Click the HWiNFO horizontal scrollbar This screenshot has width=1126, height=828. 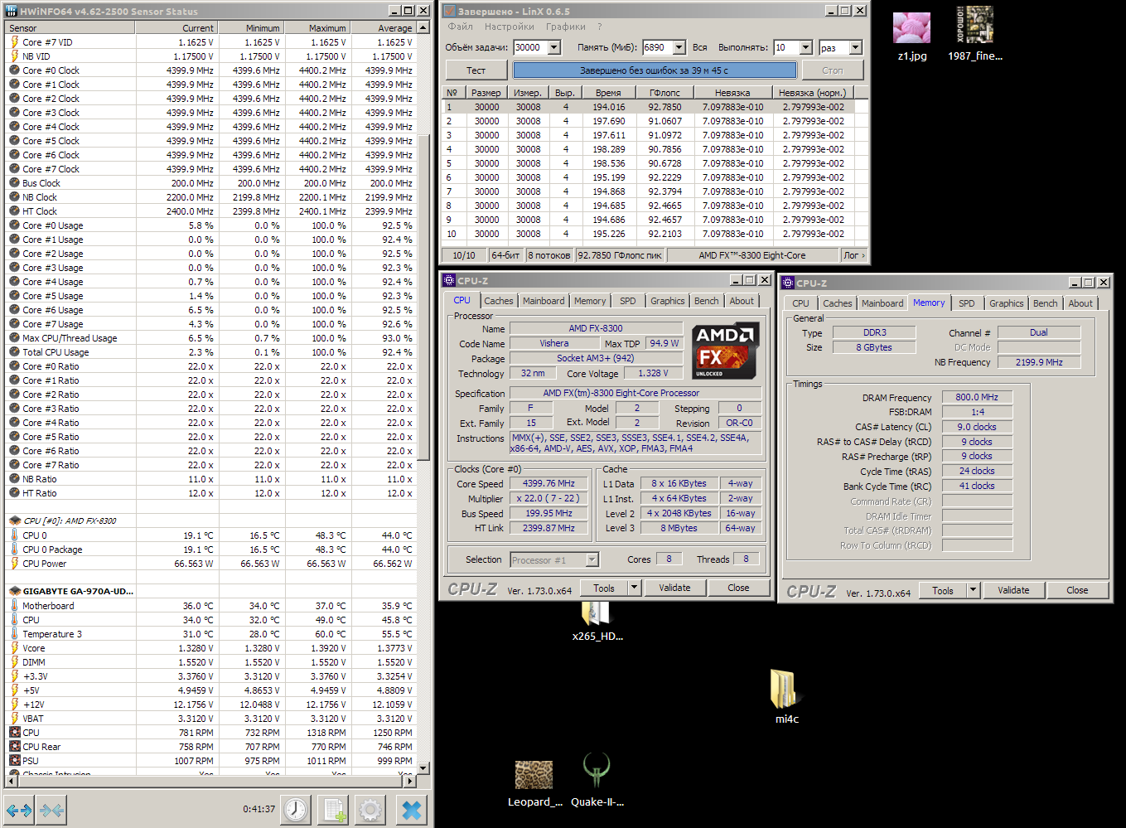tap(210, 781)
